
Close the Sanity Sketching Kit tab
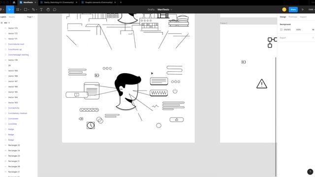[76, 2]
